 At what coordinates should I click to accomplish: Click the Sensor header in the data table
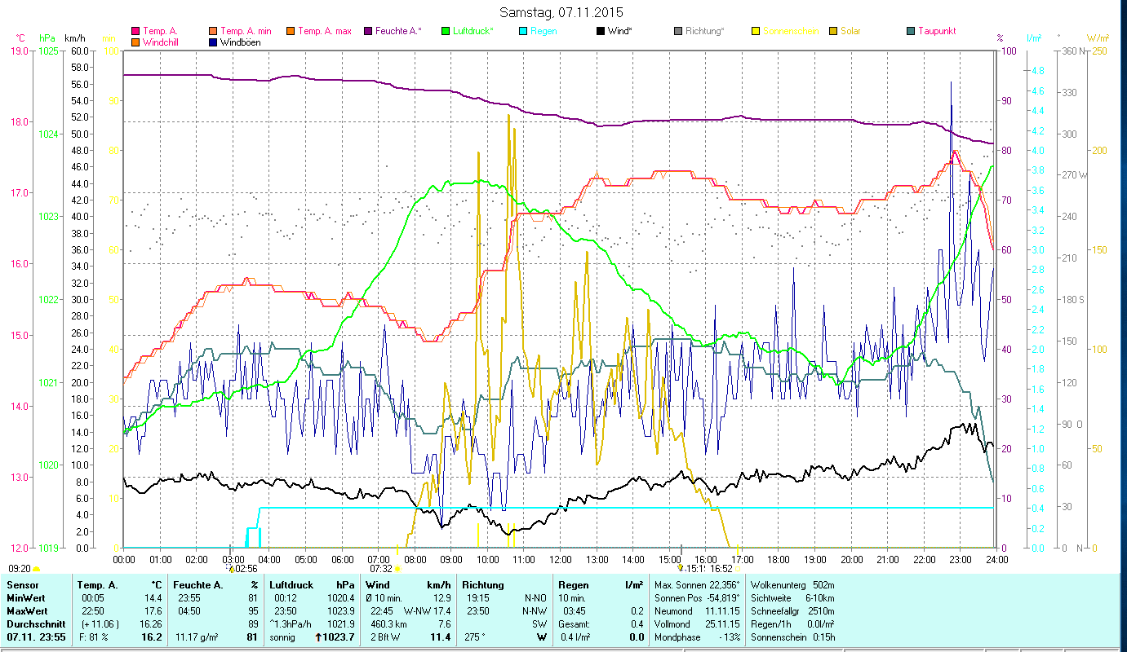click(x=22, y=585)
